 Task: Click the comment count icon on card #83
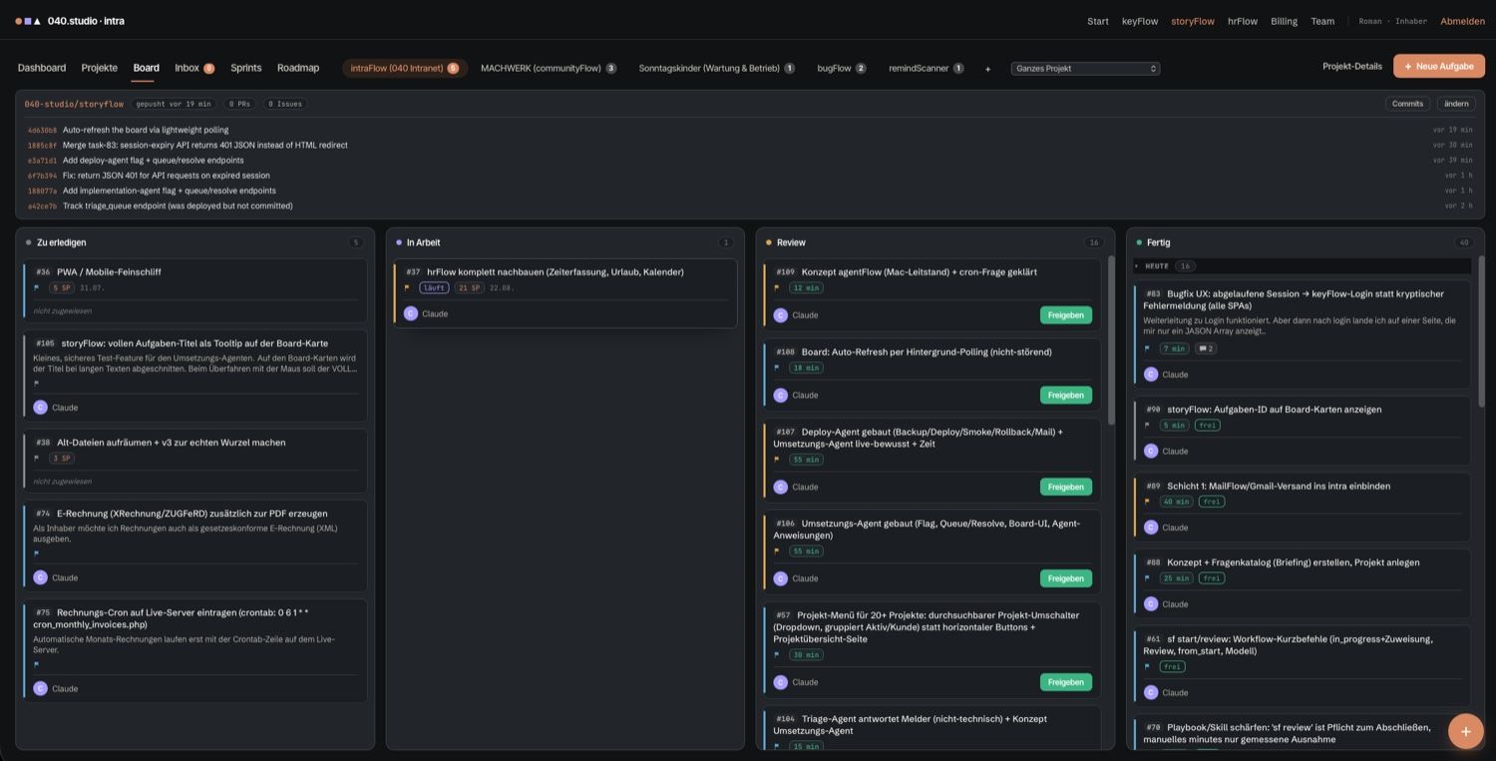[1205, 349]
